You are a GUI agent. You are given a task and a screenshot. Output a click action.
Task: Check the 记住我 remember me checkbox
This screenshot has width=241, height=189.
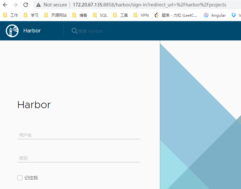pyautogui.click(x=20, y=178)
